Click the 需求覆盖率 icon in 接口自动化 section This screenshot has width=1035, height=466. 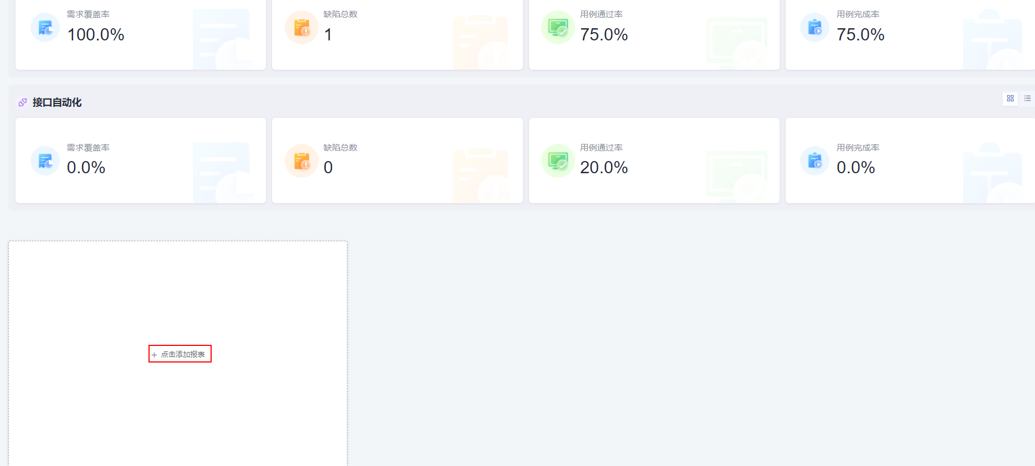point(45,160)
